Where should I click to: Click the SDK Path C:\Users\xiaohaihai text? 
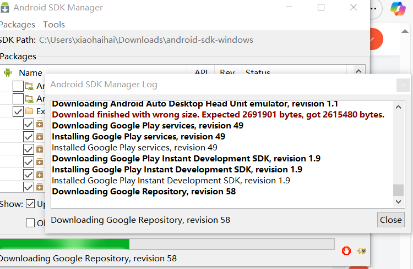coord(146,40)
